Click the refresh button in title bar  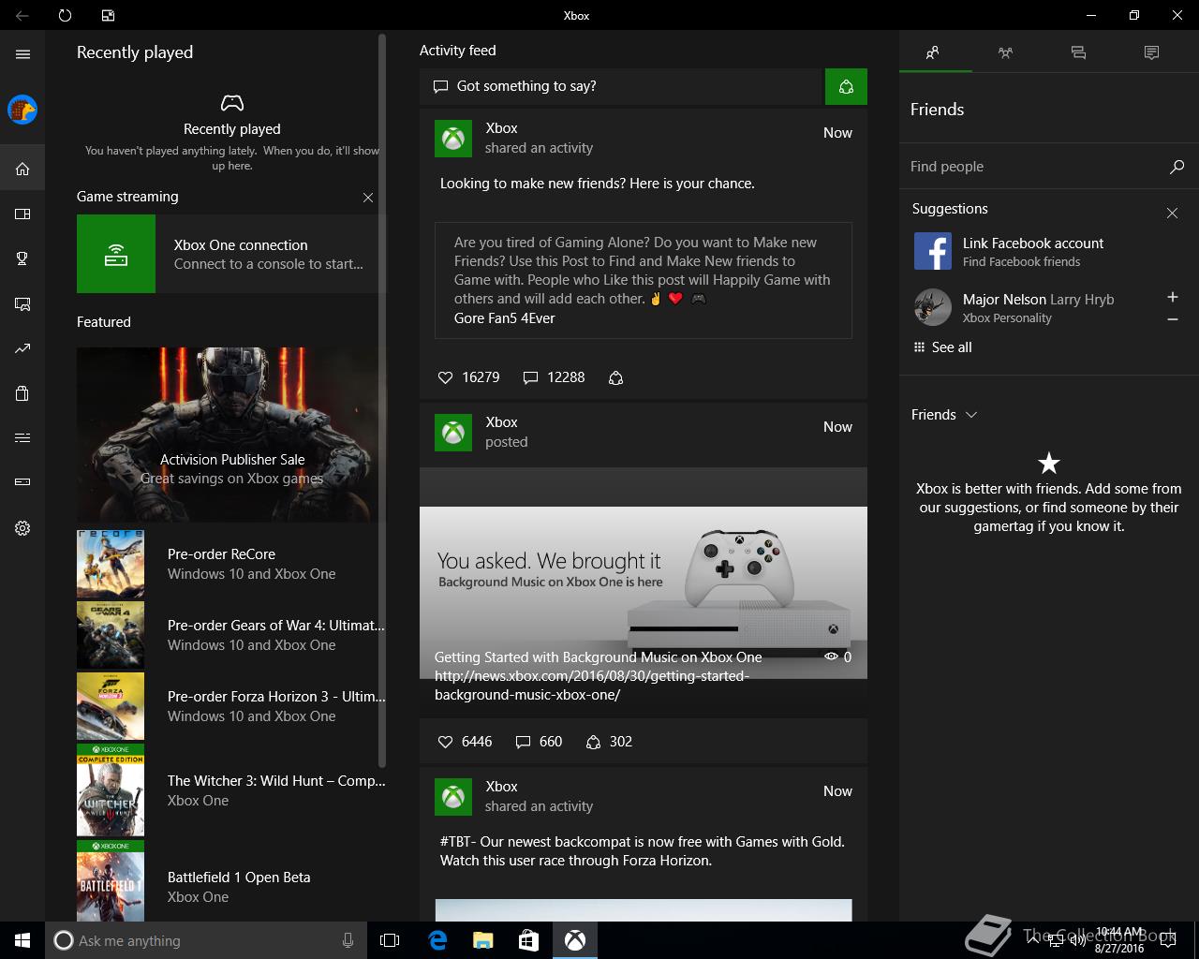pyautogui.click(x=65, y=15)
